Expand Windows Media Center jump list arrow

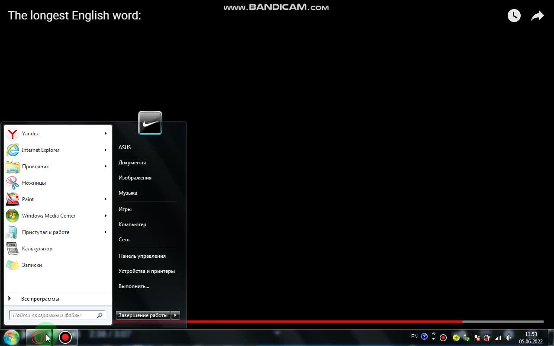pos(105,216)
